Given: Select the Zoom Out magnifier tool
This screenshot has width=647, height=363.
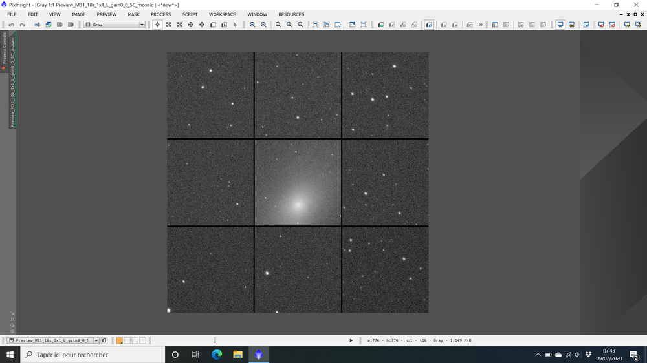Looking at the screenshot, I should (263, 25).
